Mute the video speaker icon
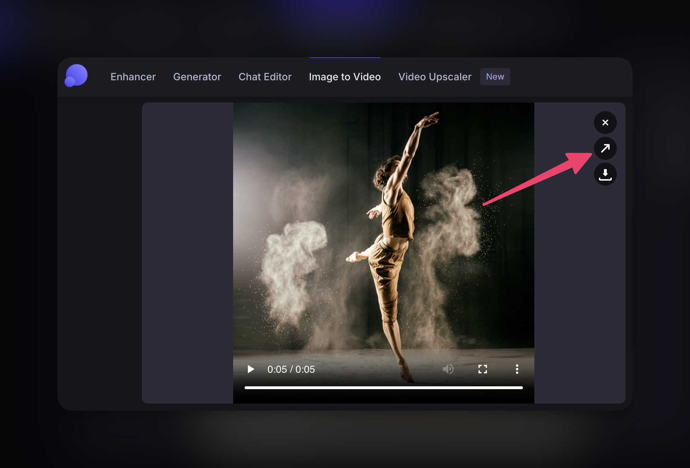The height and width of the screenshot is (468, 690). 448,369
